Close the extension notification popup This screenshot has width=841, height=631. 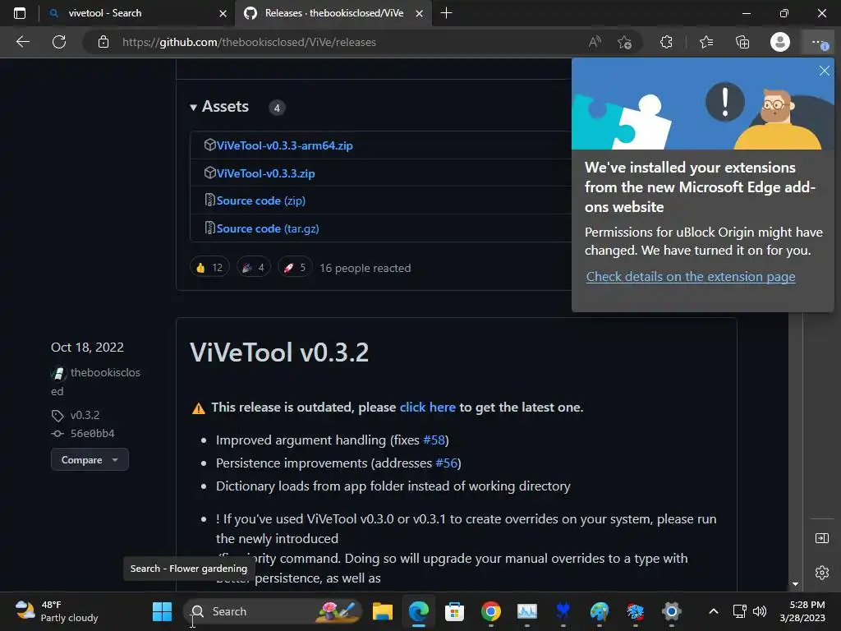(825, 71)
